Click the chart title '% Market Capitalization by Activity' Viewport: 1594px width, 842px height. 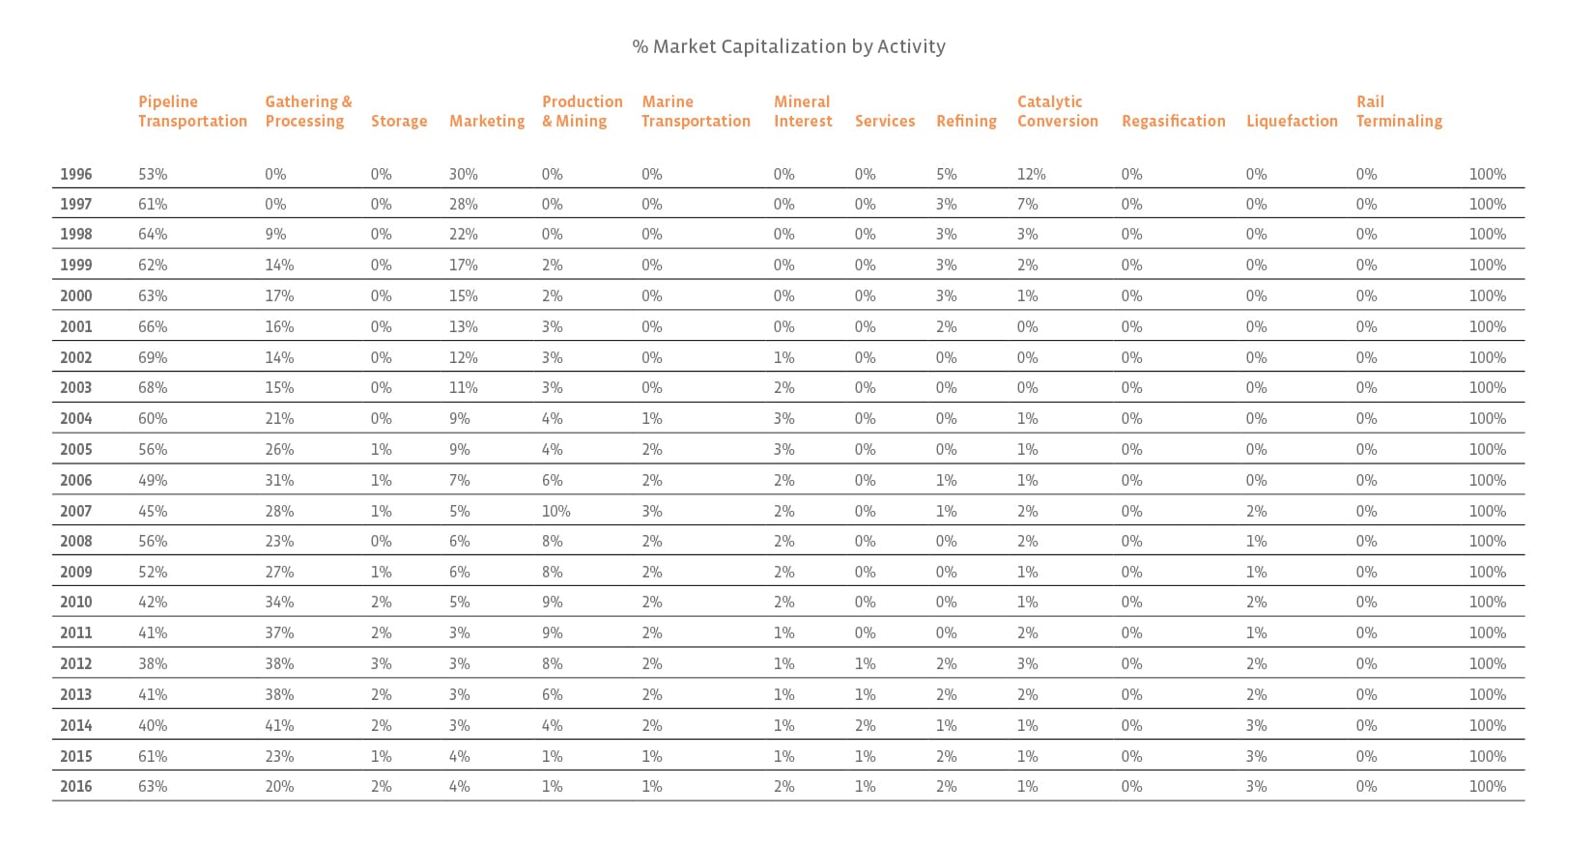pos(788,46)
